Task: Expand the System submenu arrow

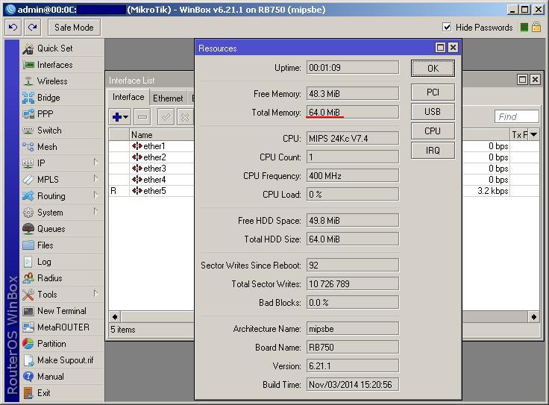Action: [96, 211]
